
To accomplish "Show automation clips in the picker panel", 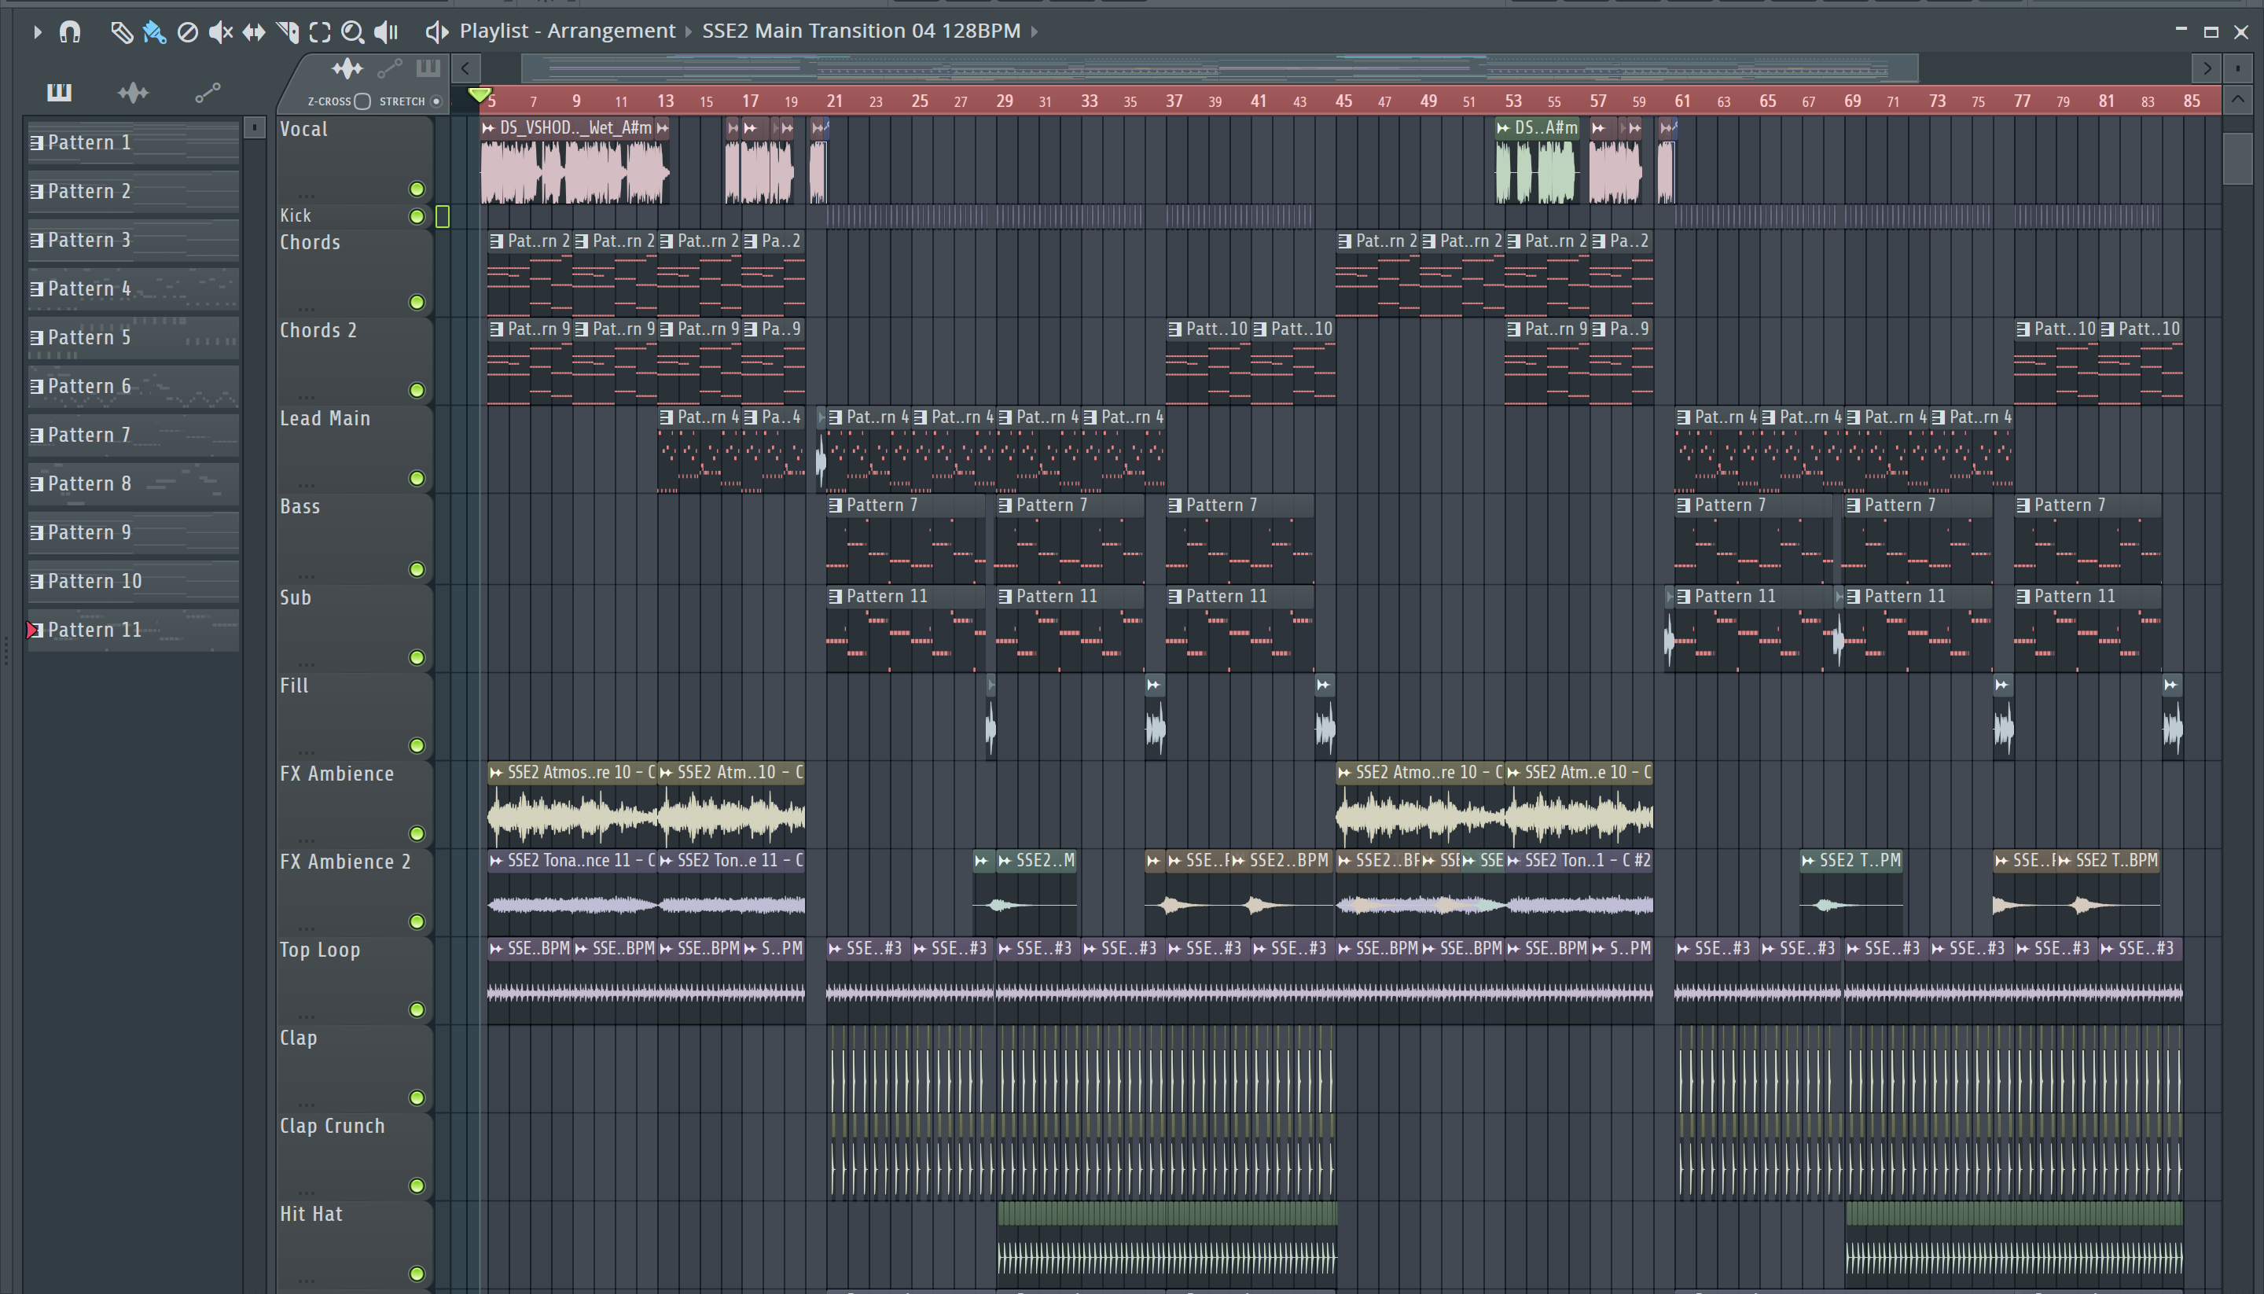I will [x=207, y=93].
